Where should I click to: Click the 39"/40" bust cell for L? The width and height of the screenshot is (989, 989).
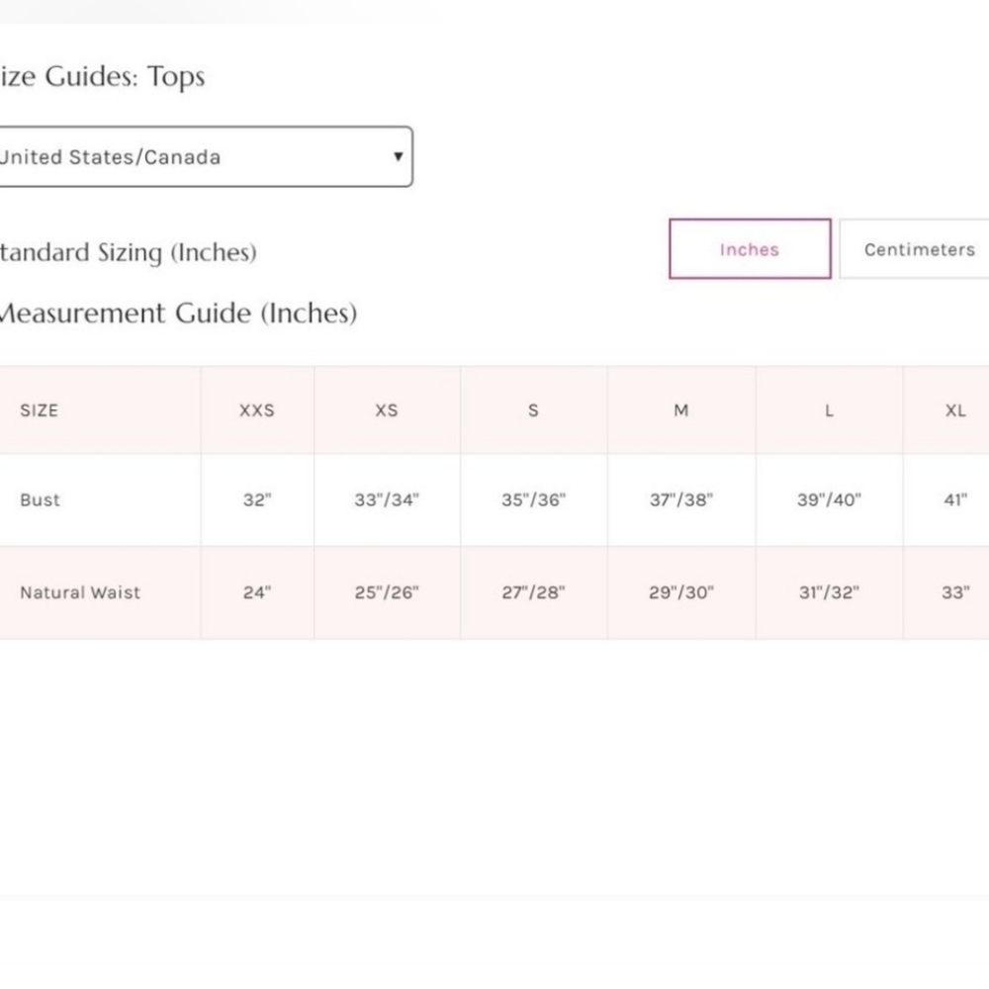click(829, 500)
